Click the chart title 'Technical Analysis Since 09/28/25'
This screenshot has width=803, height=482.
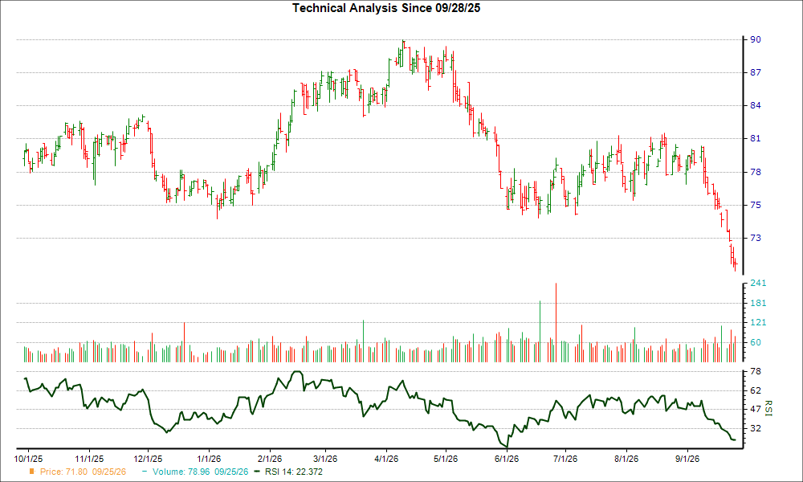pyautogui.click(x=386, y=8)
